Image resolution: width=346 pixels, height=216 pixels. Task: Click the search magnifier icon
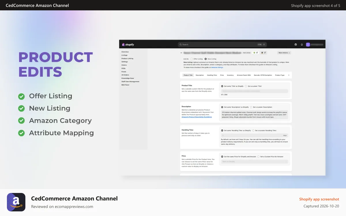tap(180, 45)
